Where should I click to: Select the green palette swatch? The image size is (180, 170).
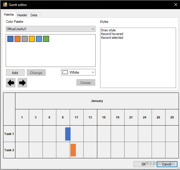pyautogui.click(x=46, y=39)
